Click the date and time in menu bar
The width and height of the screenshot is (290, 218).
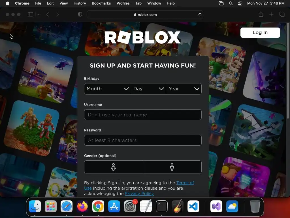click(x=266, y=3)
